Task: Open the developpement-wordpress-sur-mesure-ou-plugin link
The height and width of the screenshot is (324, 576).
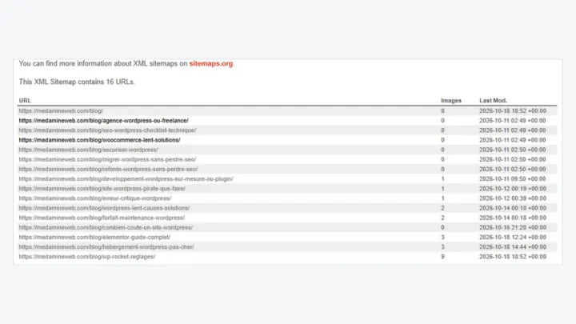Action: coord(126,179)
